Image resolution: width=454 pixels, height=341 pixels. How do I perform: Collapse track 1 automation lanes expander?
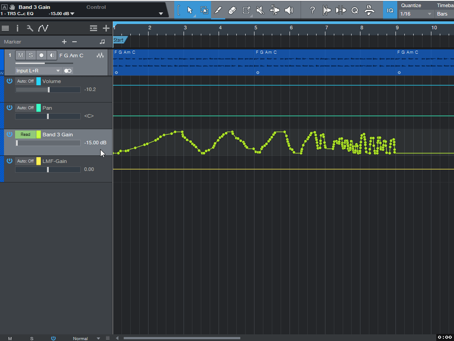[x=2, y=73]
